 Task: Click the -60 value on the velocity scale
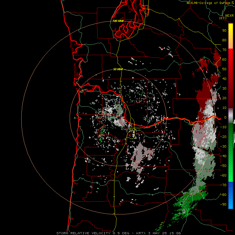223,175
